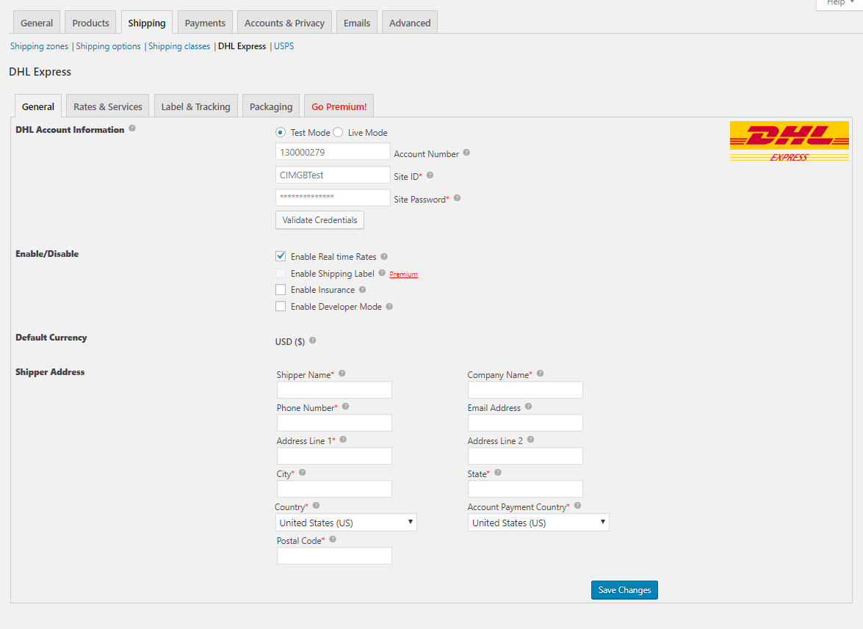Viewport: 863px width, 629px height.
Task: Check Enable Developer Mode checkbox
Action: click(x=281, y=306)
